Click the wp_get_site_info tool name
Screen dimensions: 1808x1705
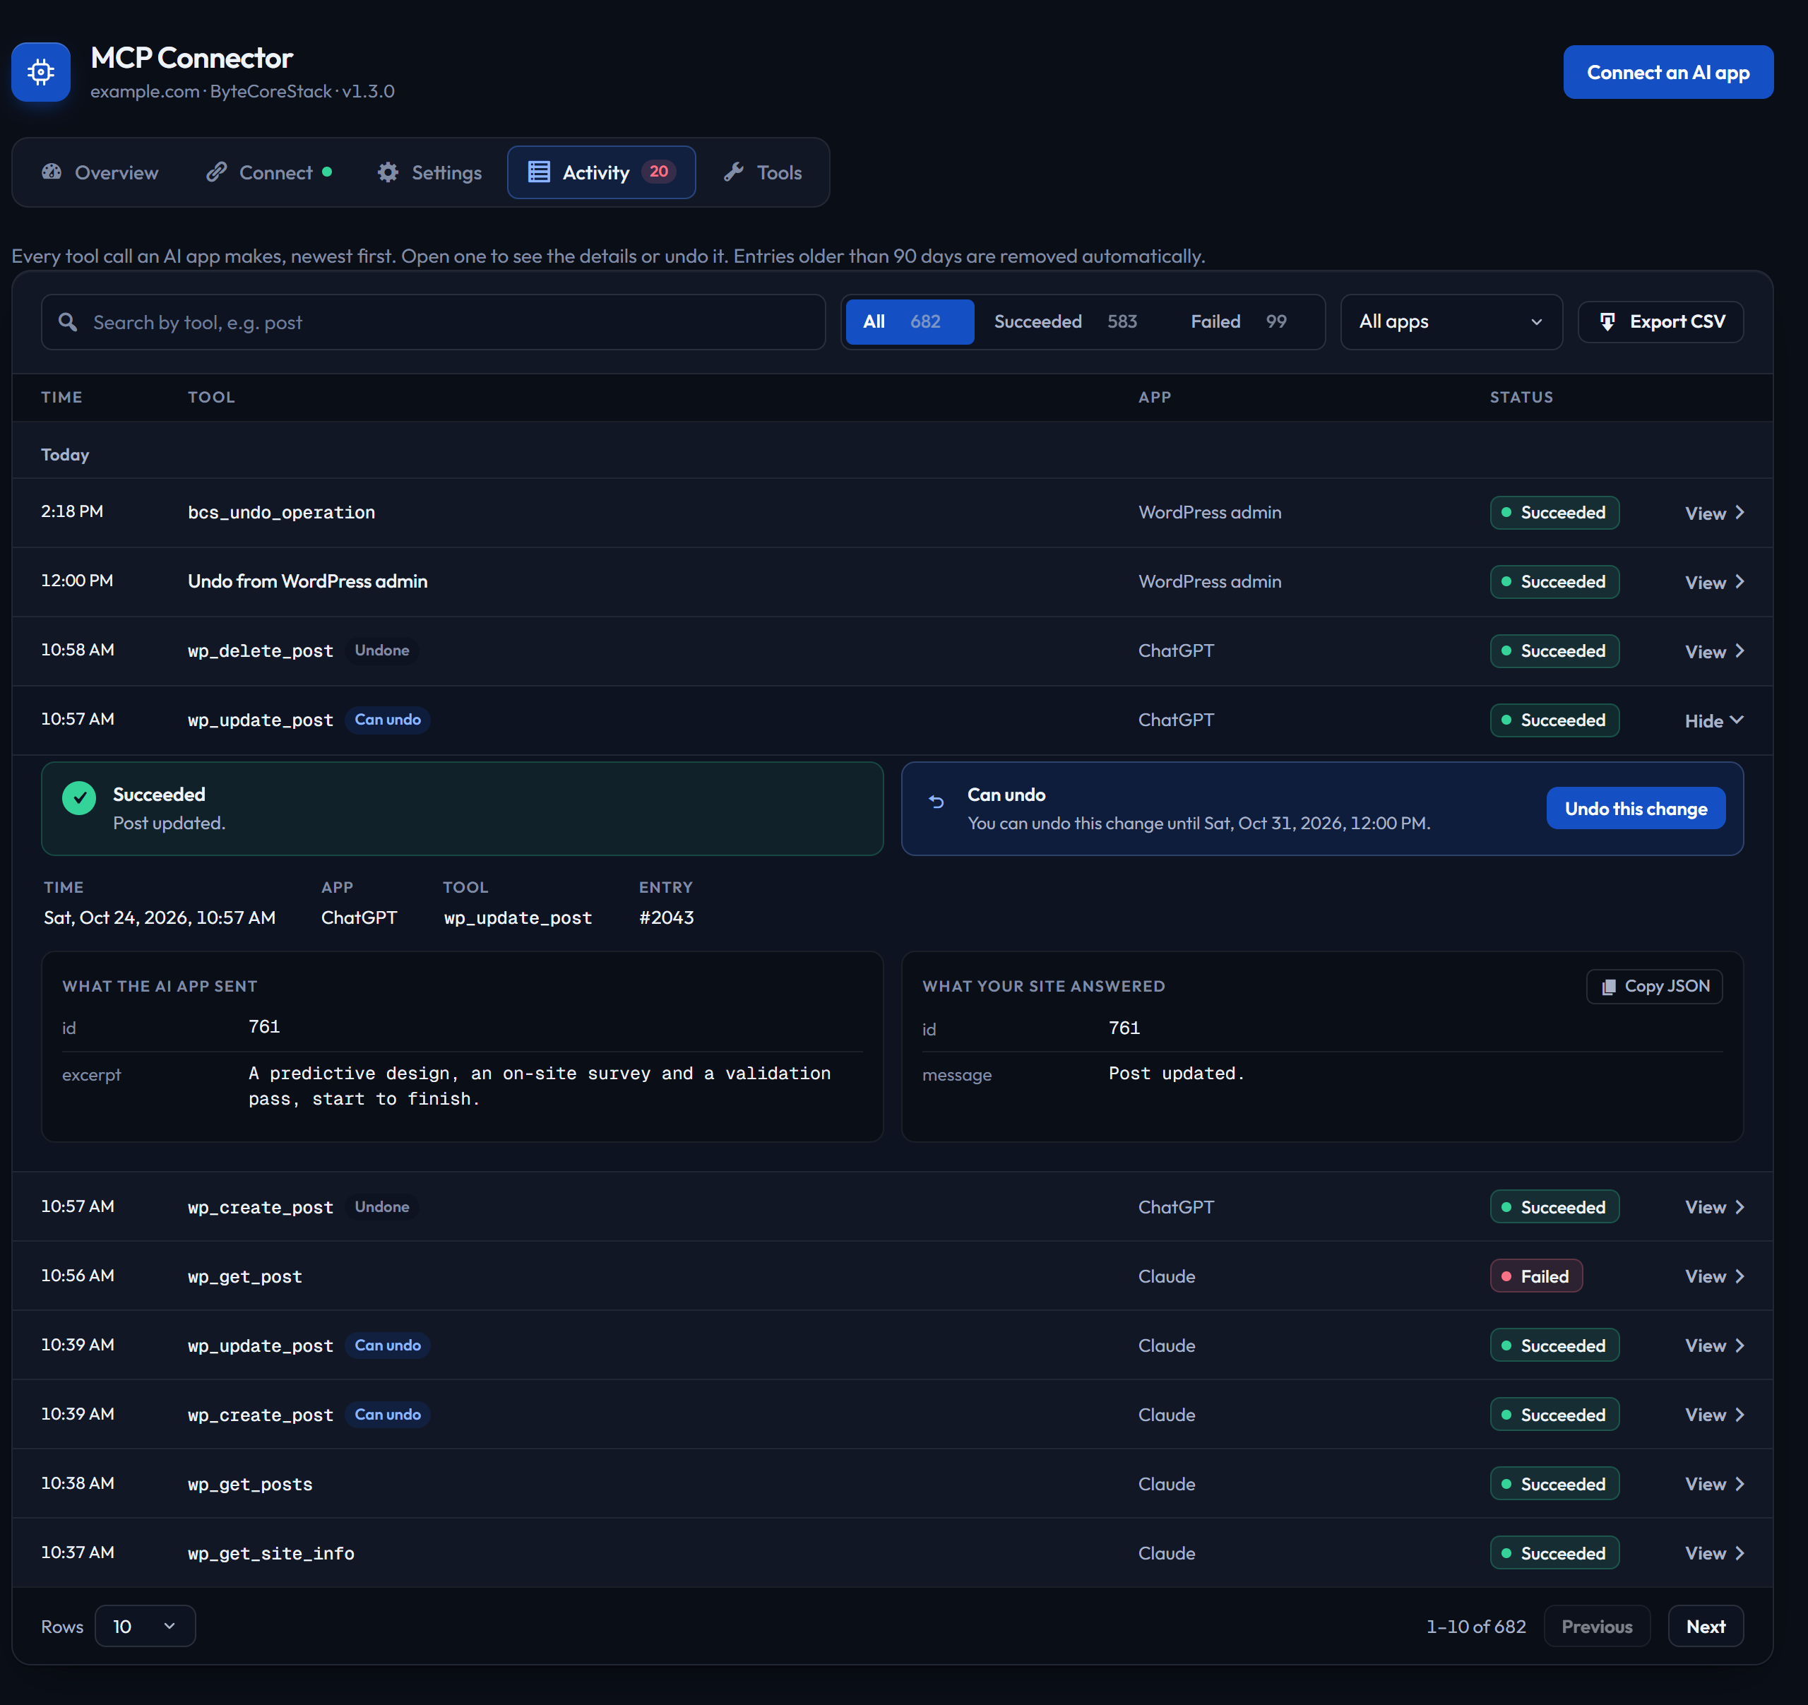pos(271,1553)
